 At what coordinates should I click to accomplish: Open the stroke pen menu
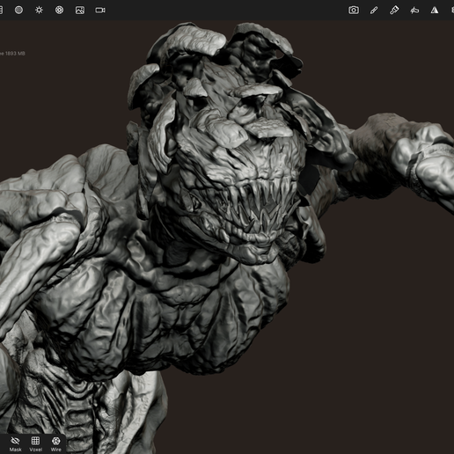point(374,11)
